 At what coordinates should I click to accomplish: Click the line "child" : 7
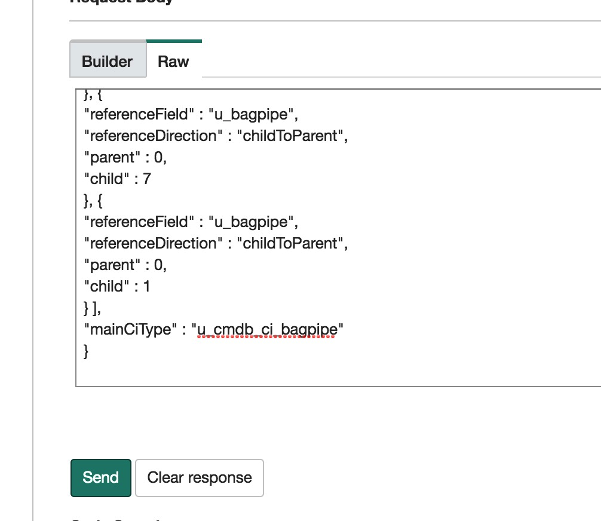tap(118, 179)
